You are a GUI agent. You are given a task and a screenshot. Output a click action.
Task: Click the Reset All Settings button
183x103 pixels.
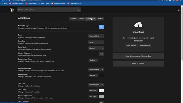[x=138, y=64]
